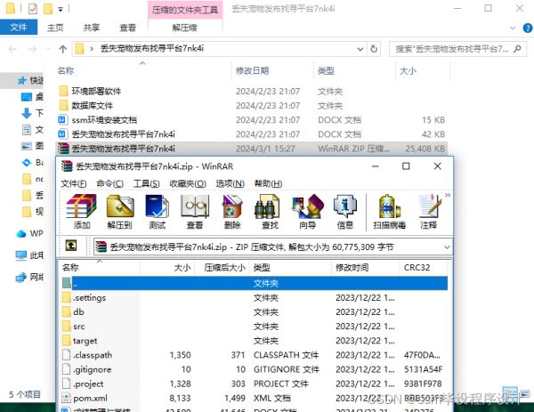The image size is (534, 412).
Task: Open the View (查看) tool in WinRAR
Action: click(x=195, y=211)
